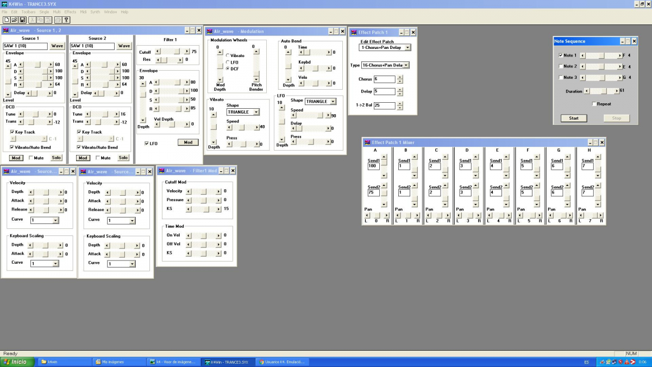
Task: Click the Print toolbar icon
Action: (58, 20)
